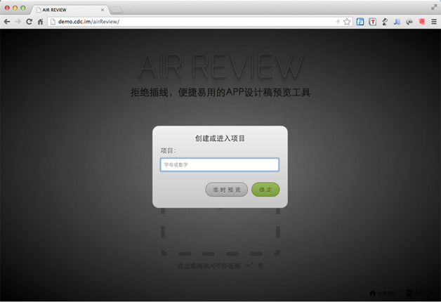Toggle fullscreen with the top-right arrows icon
Screen dimensions: 441x302
click(x=434, y=7)
